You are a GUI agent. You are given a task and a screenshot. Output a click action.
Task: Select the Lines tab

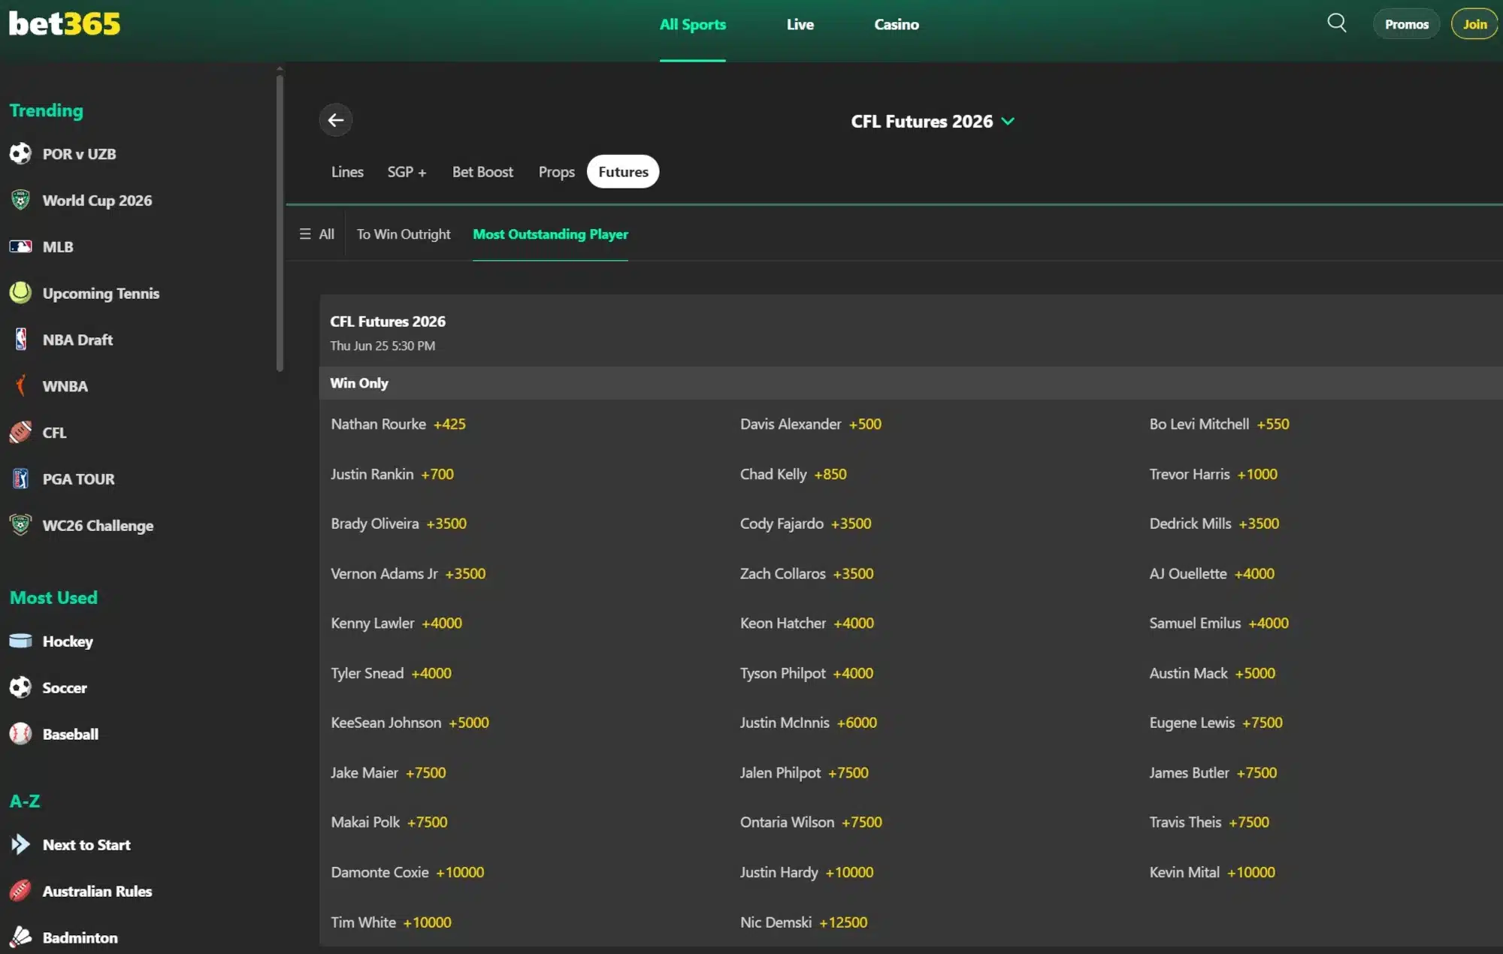point(347,172)
